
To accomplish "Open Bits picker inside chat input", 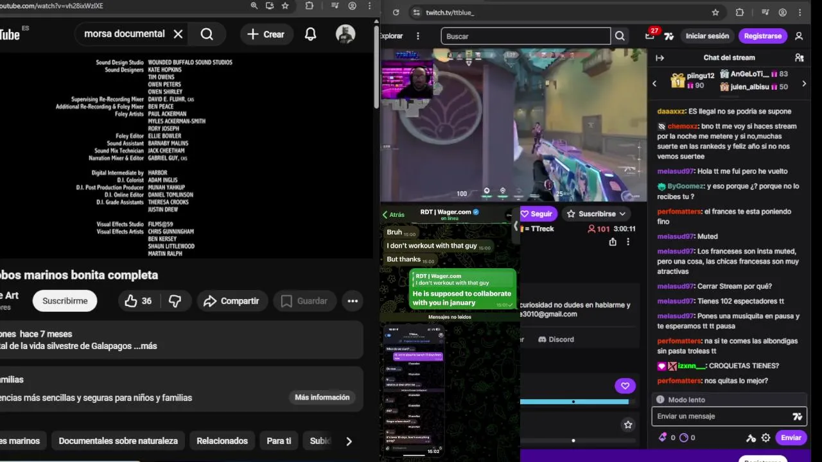I will coord(797,416).
